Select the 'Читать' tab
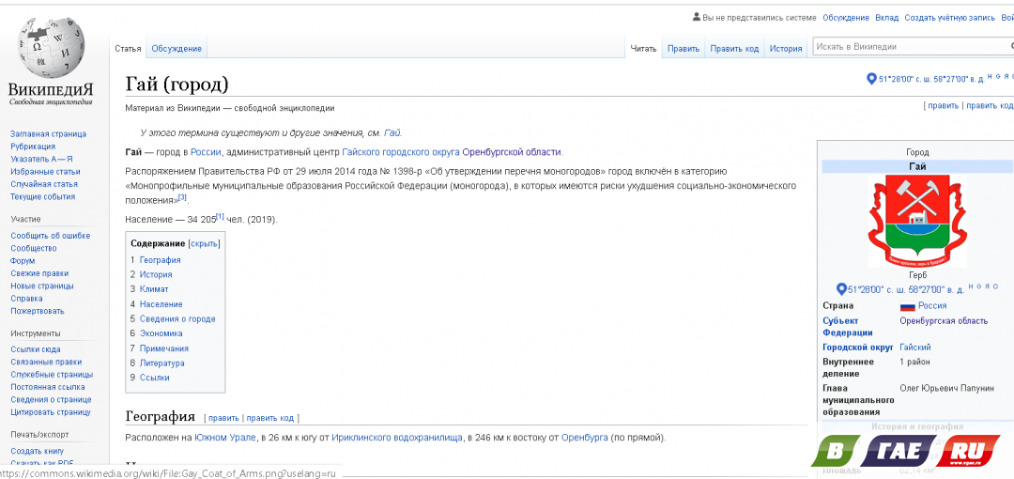Image resolution: width=1014 pixels, height=479 pixels. tap(643, 49)
